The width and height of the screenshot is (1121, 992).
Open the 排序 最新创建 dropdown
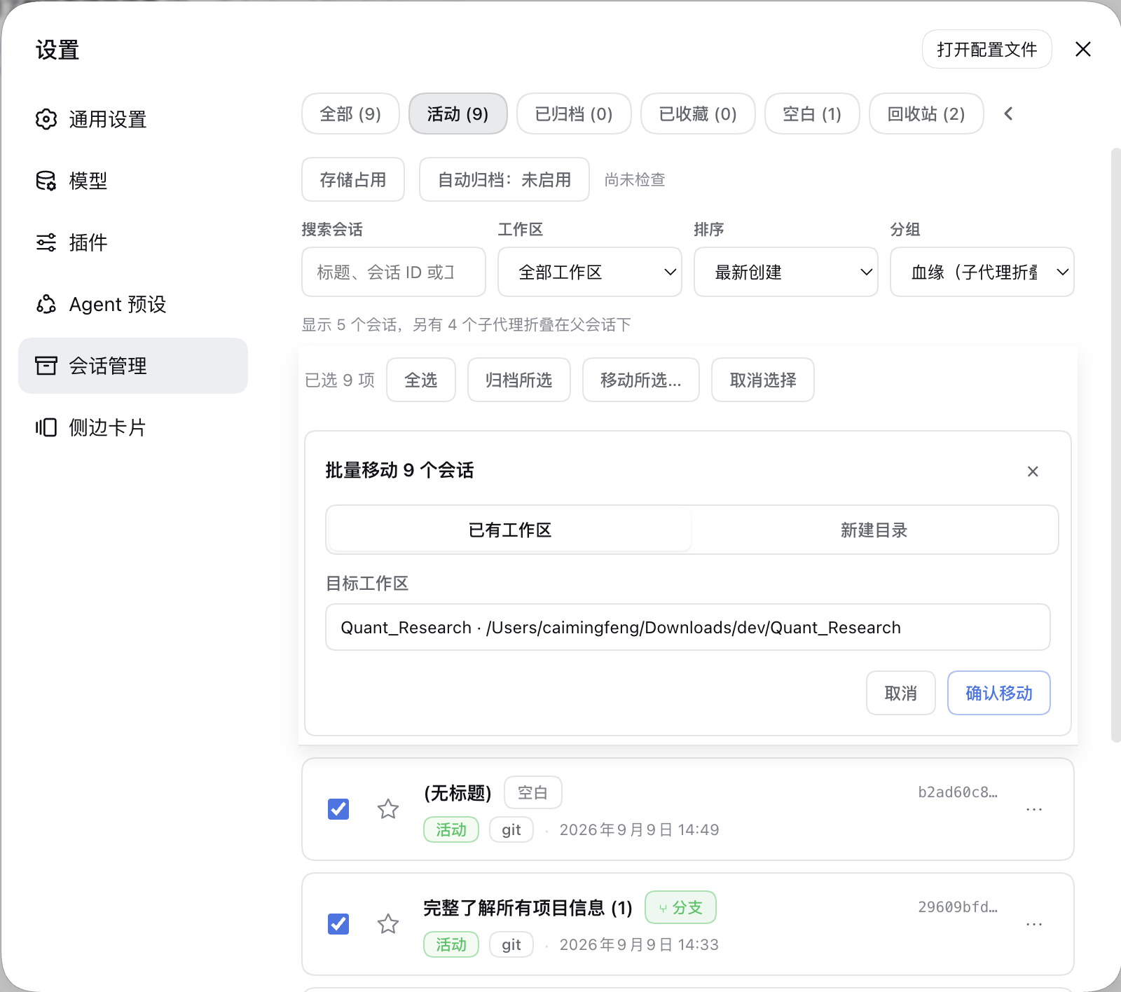(786, 272)
